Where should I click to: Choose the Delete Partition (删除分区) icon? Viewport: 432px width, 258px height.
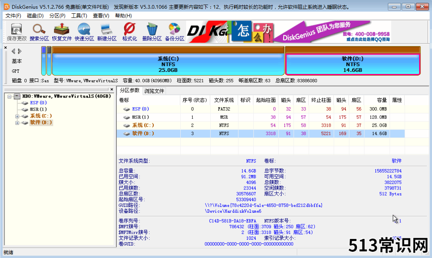pos(152,32)
